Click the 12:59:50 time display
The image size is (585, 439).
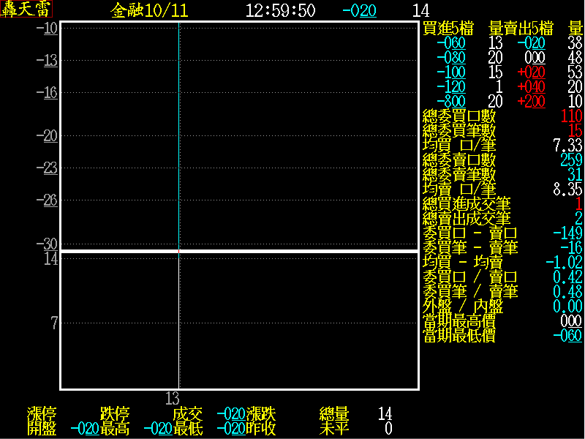280,10
